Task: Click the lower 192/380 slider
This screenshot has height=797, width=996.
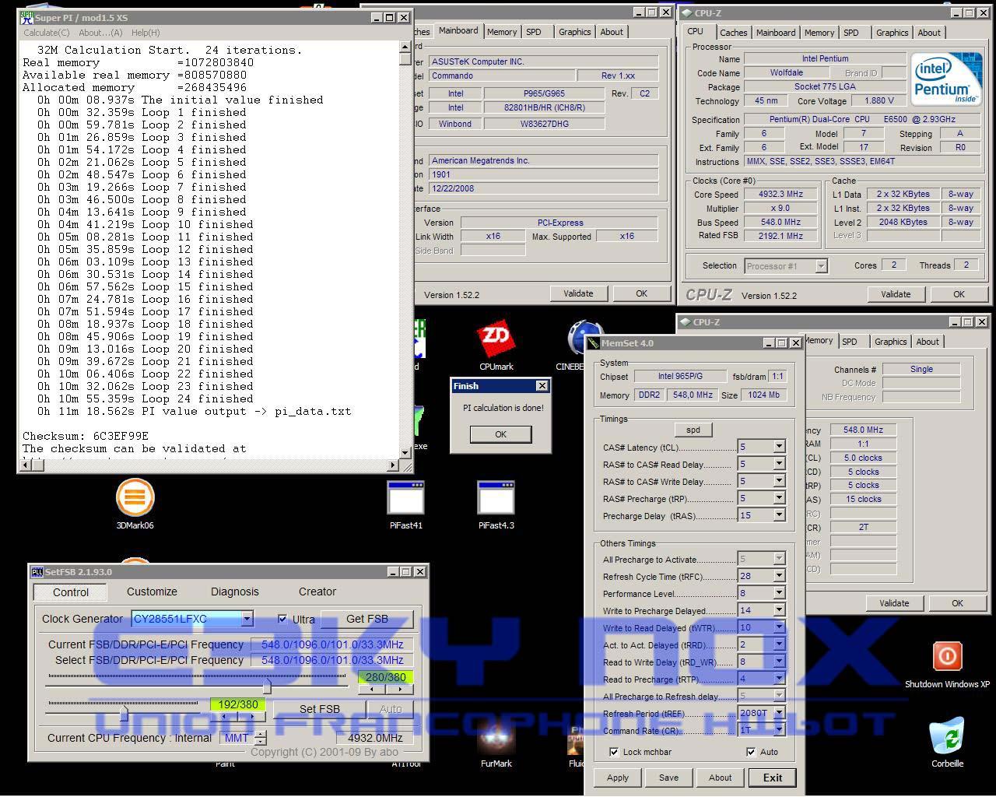Action: click(x=124, y=713)
